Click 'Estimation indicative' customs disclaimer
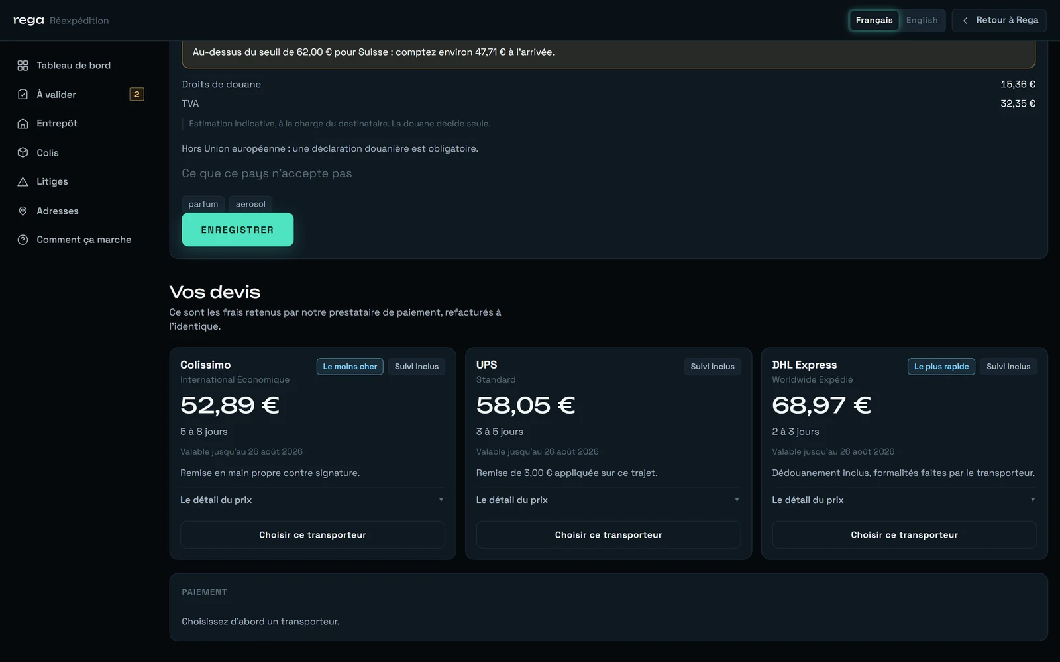 pos(340,124)
